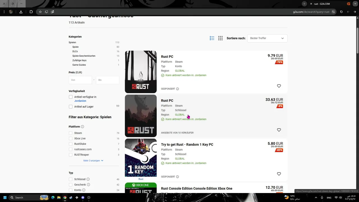The width and height of the screenshot is (359, 202).
Task: Open Windows Start menu
Action: (5, 198)
